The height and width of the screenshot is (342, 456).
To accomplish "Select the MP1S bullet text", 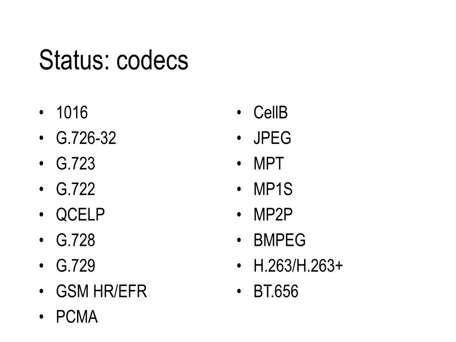I will tap(273, 189).
